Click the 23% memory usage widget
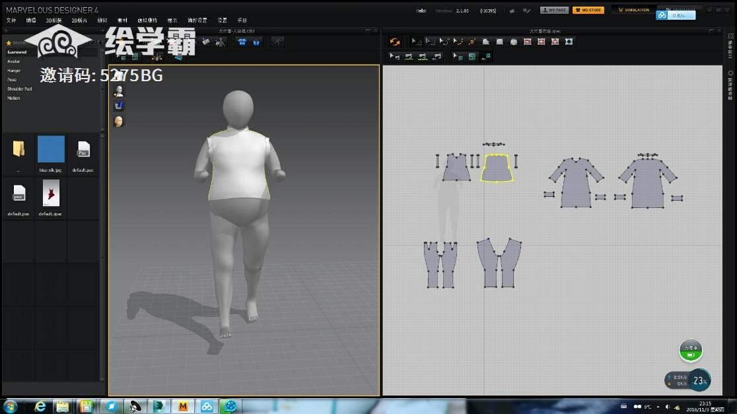The image size is (737, 414). (x=699, y=380)
